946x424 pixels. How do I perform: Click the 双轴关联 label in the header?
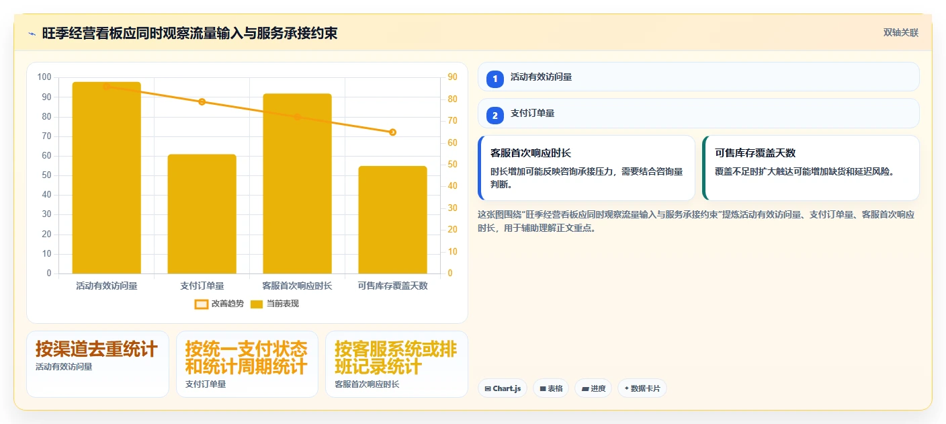tap(900, 33)
